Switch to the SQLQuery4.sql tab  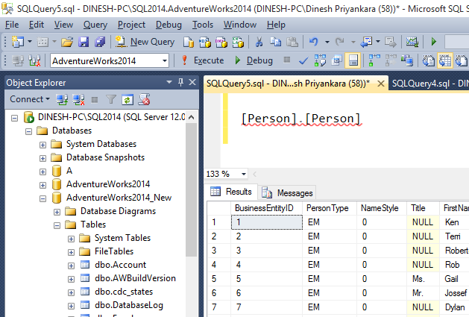coord(429,84)
